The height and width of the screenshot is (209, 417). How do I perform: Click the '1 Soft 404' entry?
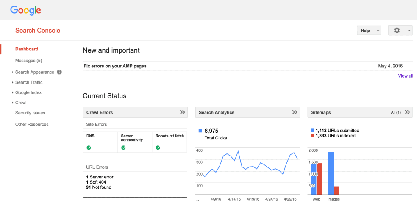(96, 182)
